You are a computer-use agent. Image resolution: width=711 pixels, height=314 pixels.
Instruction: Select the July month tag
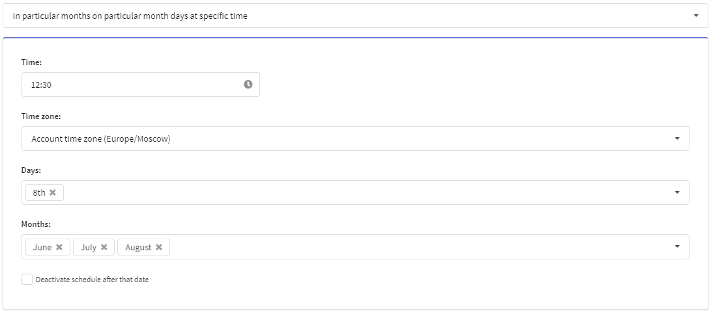(x=89, y=247)
